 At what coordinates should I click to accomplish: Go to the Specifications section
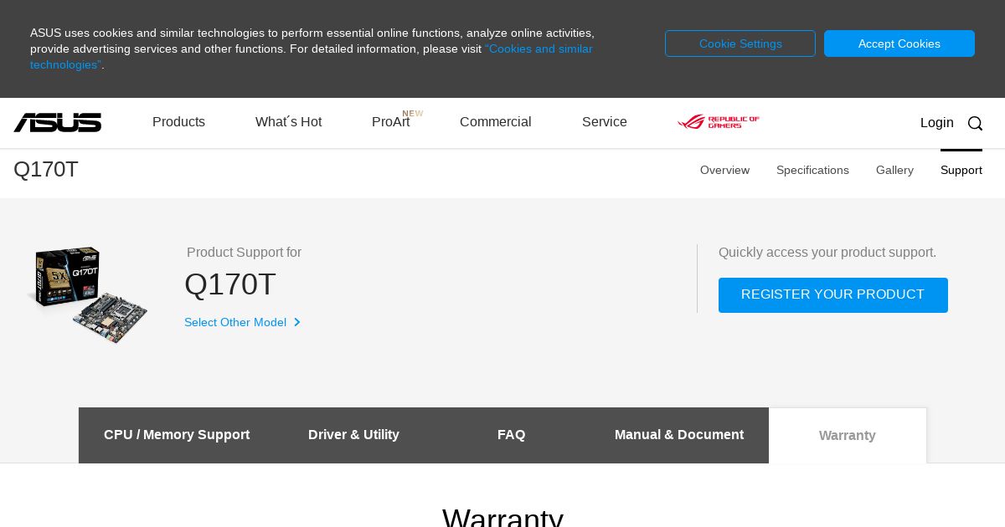(812, 170)
